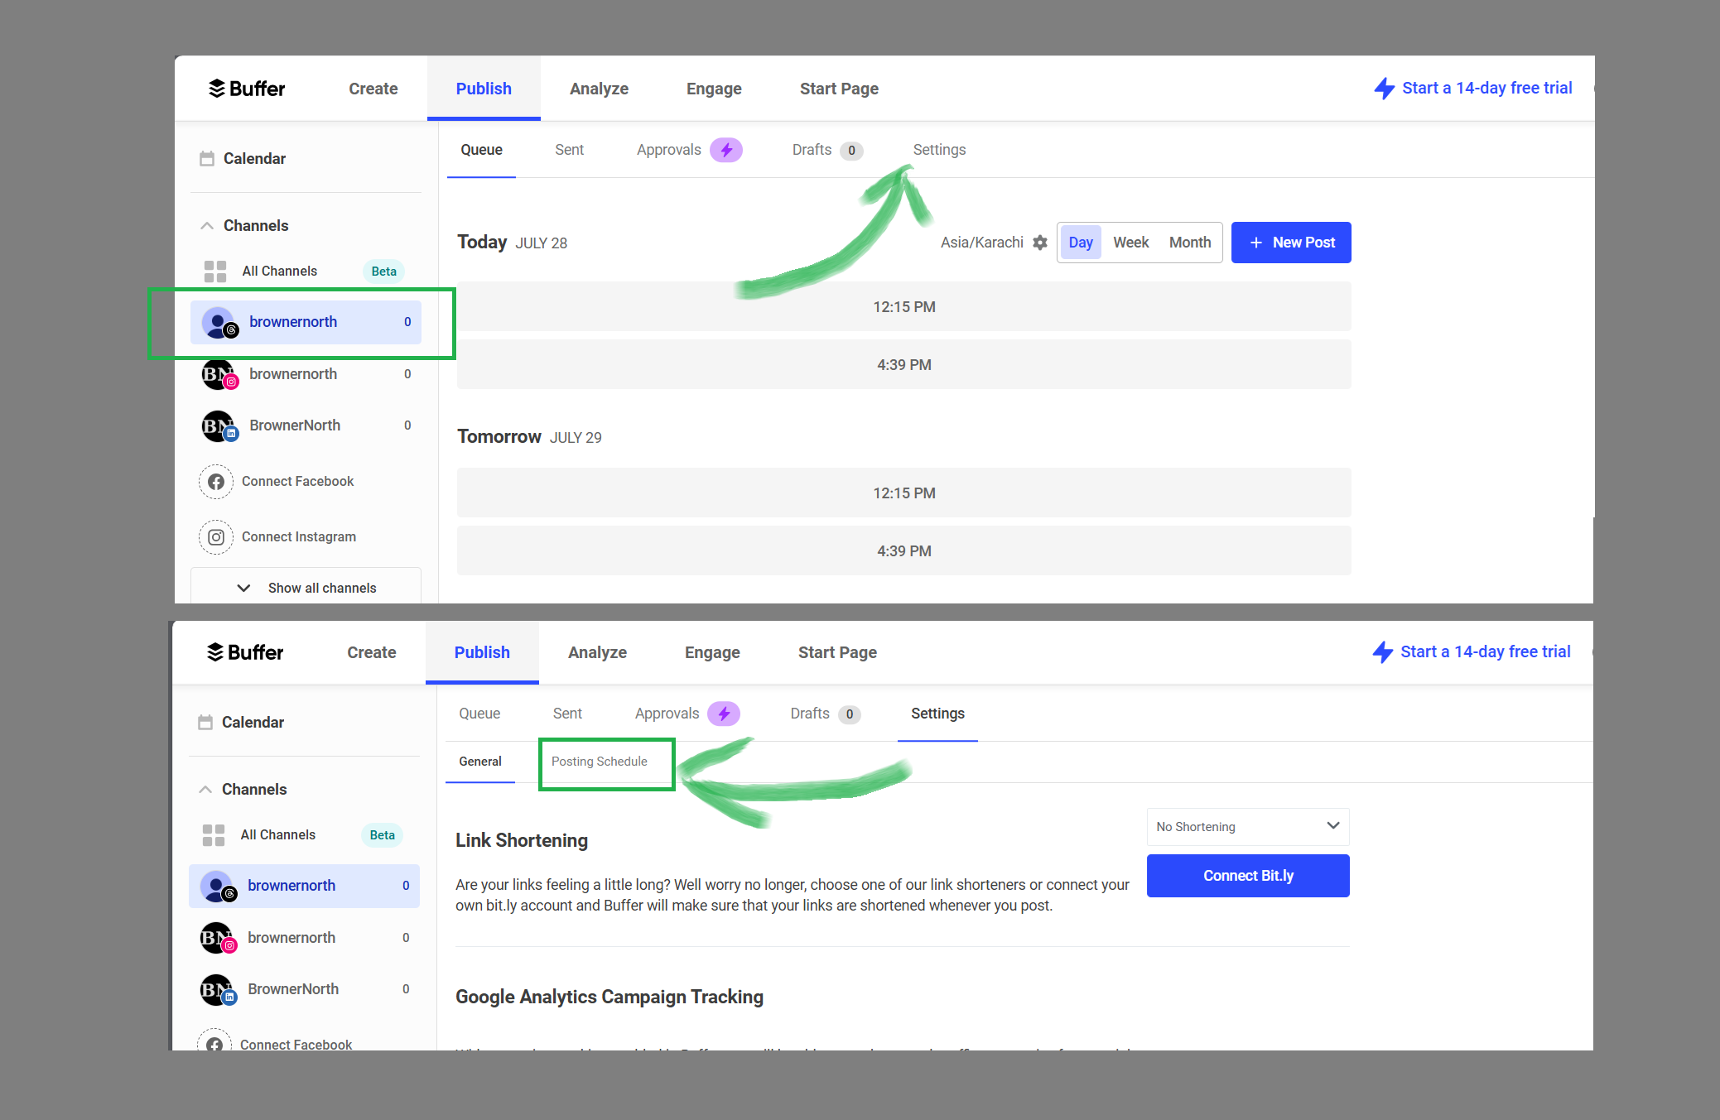Click the Calendar icon in the top sidebar
1720x1120 pixels.
tap(207, 159)
